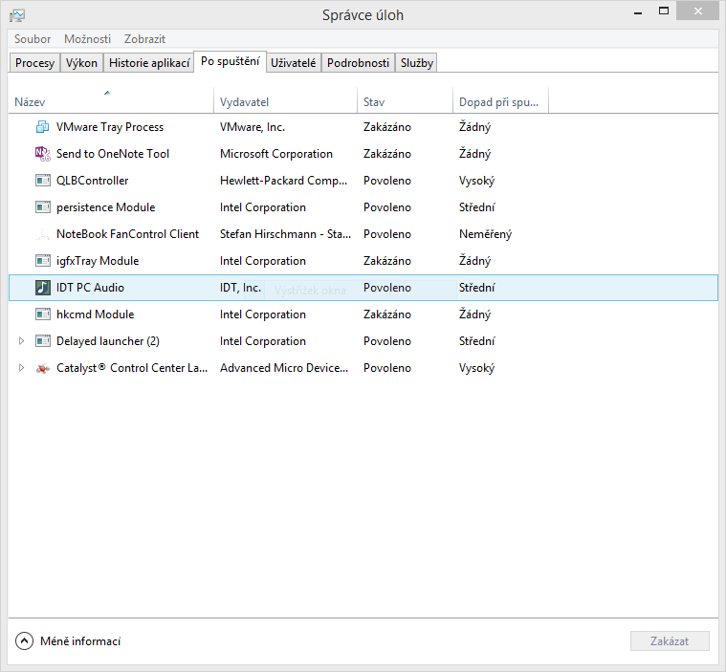
Task: Click the Méně informací arrow icon
Action: coord(24,641)
